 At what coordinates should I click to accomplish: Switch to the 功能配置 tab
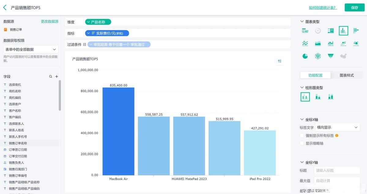tap(315, 75)
